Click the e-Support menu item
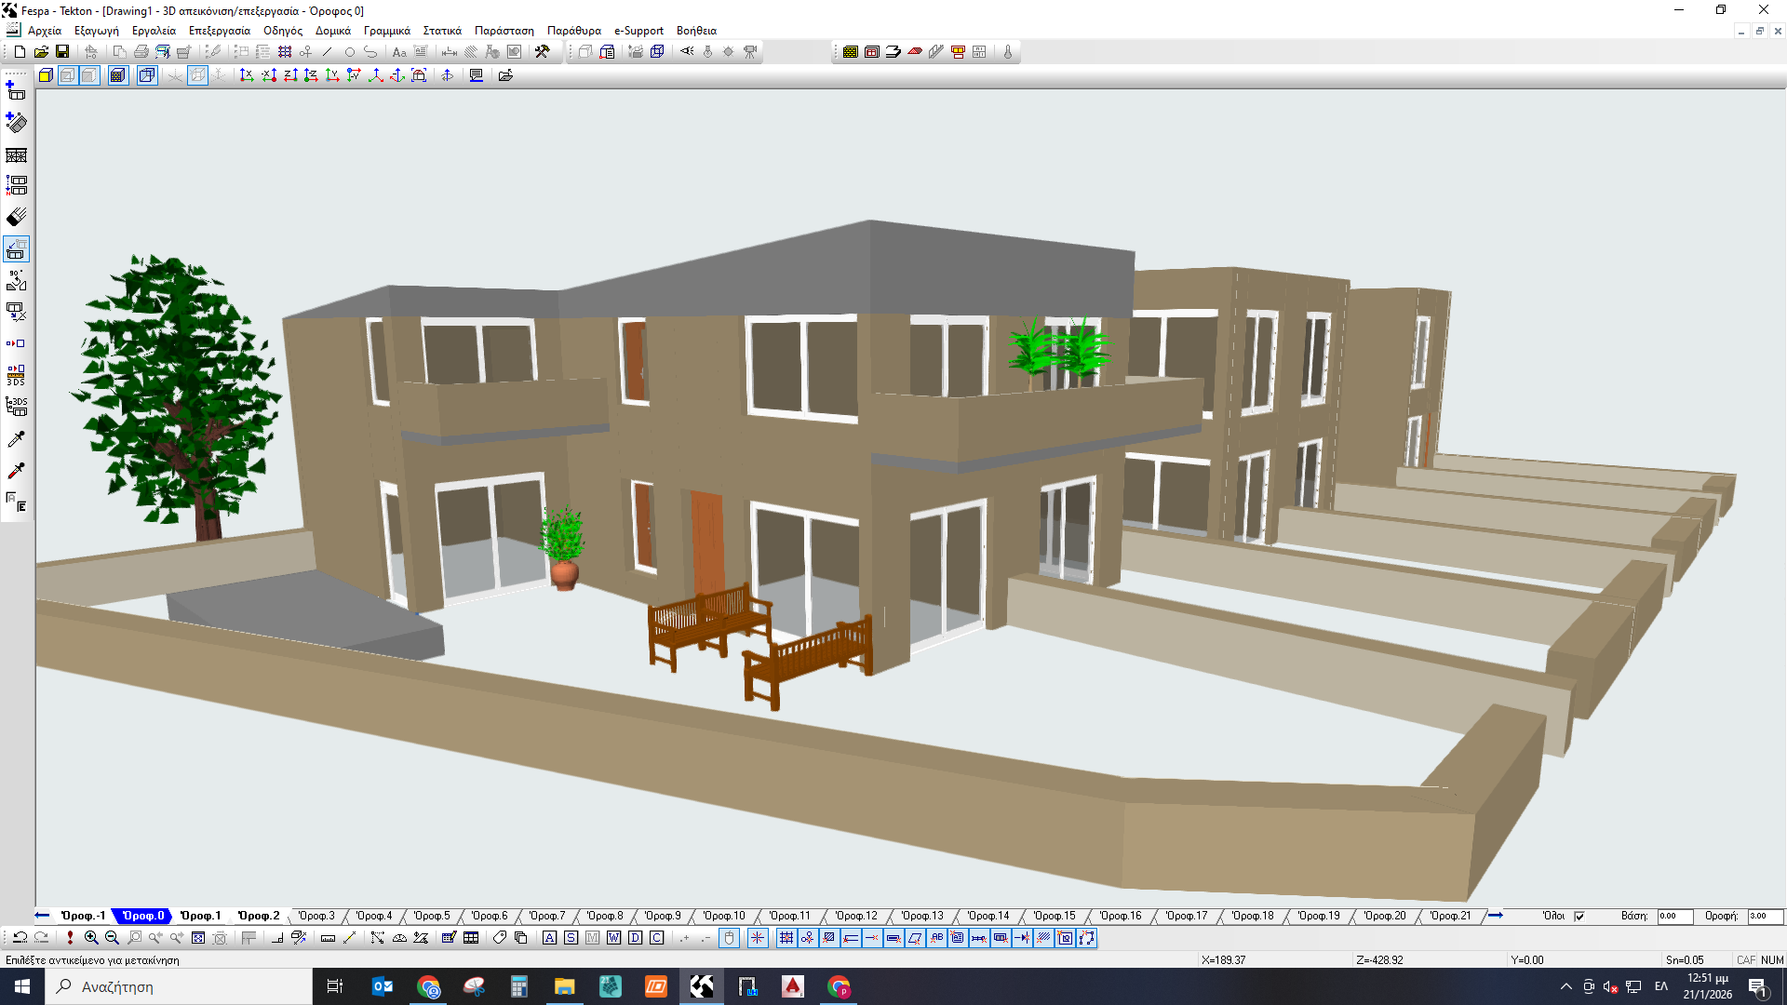The image size is (1787, 1005). 638,31
